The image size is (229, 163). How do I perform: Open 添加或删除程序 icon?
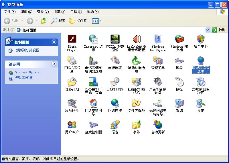[201, 82]
